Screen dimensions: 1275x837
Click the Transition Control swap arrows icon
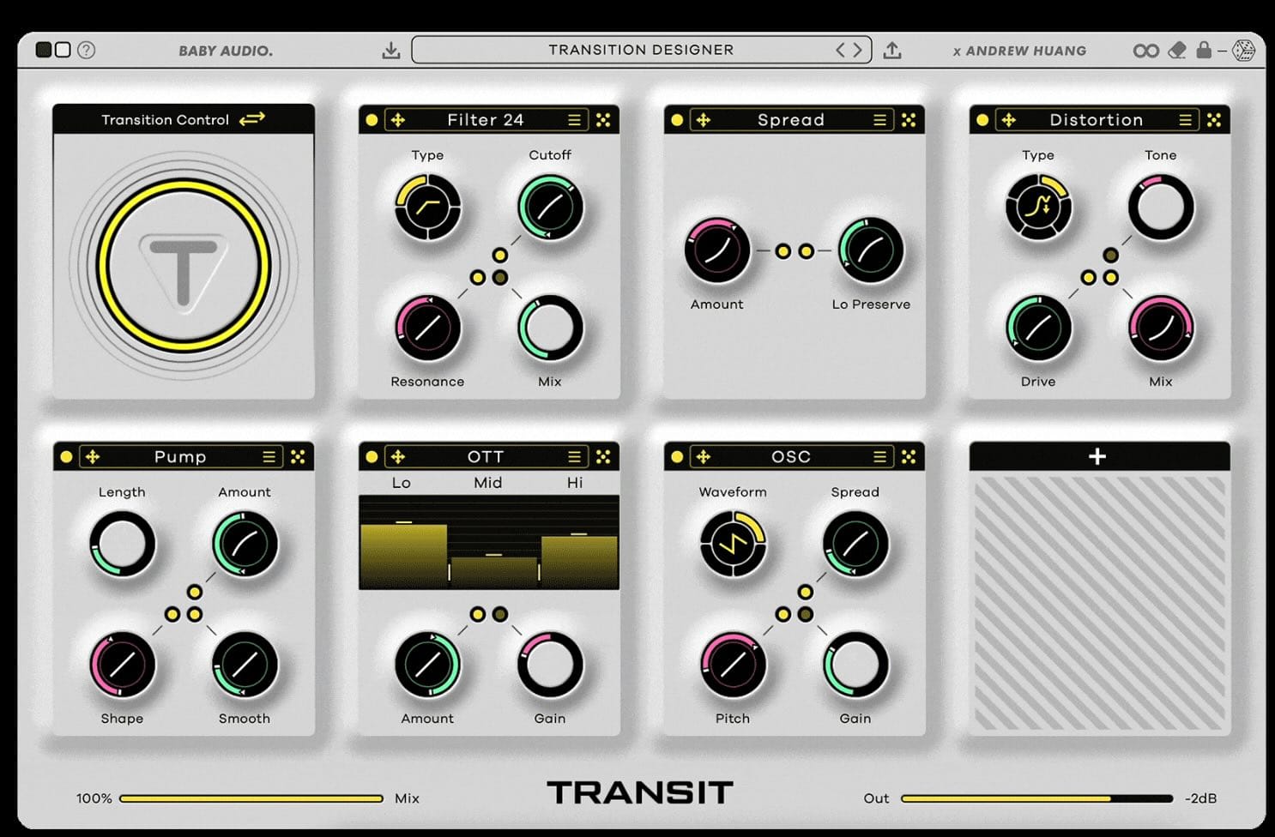(x=252, y=119)
